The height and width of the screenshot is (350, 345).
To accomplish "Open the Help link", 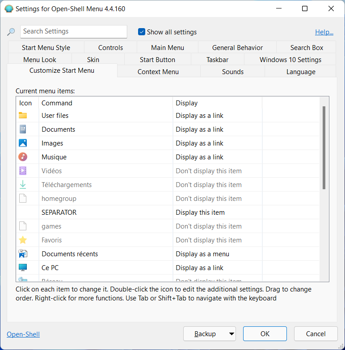I will [x=324, y=32].
